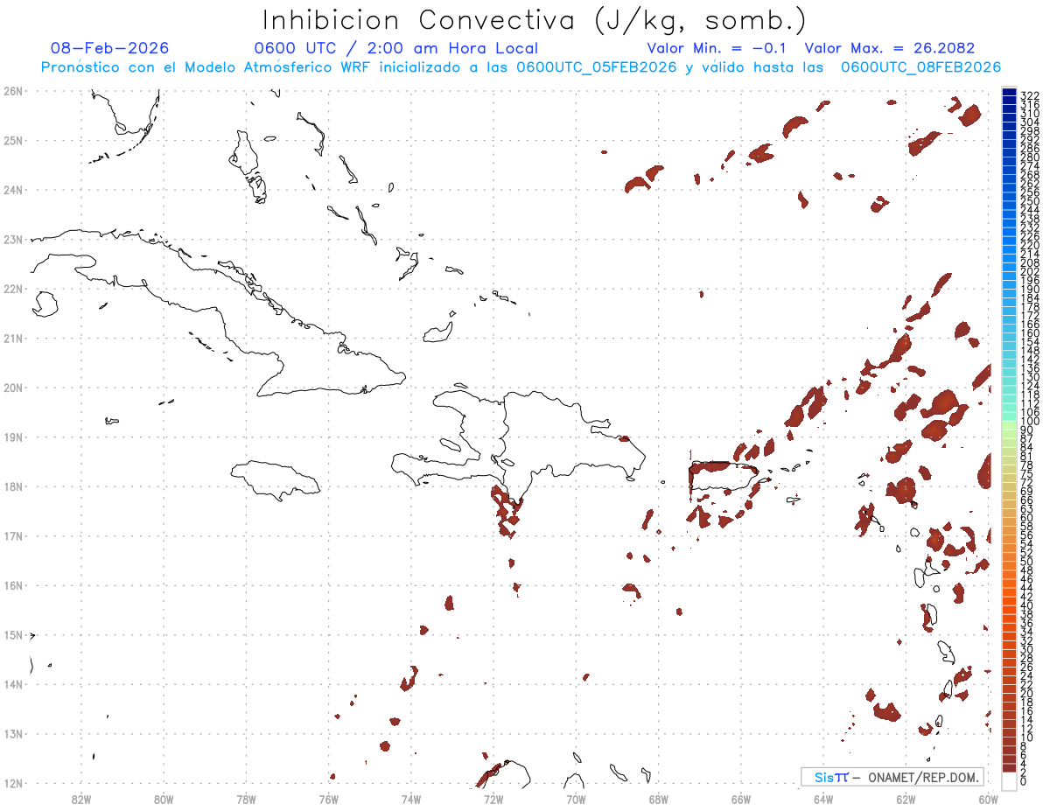Screen dimensions: 1050x811
Task: Click the 26N latitude label
Action: 12,90
